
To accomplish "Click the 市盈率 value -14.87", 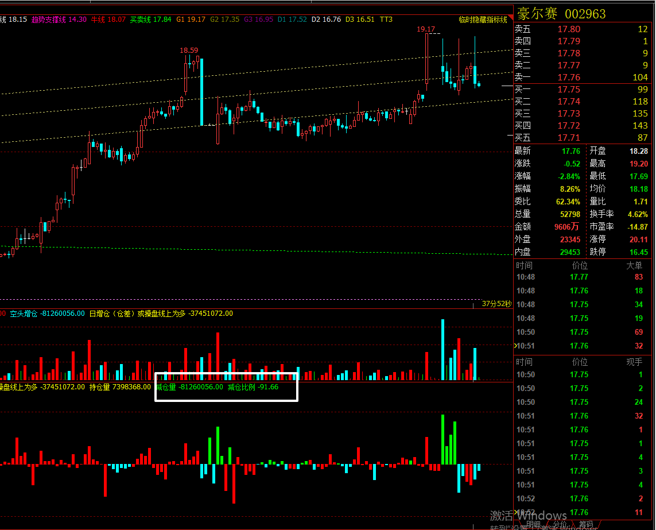I will click(x=638, y=227).
